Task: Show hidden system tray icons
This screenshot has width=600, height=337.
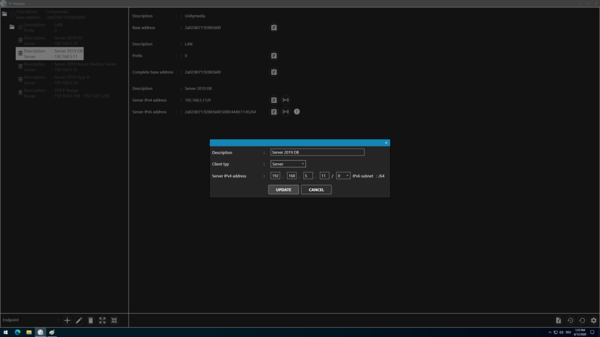Action: (550, 332)
